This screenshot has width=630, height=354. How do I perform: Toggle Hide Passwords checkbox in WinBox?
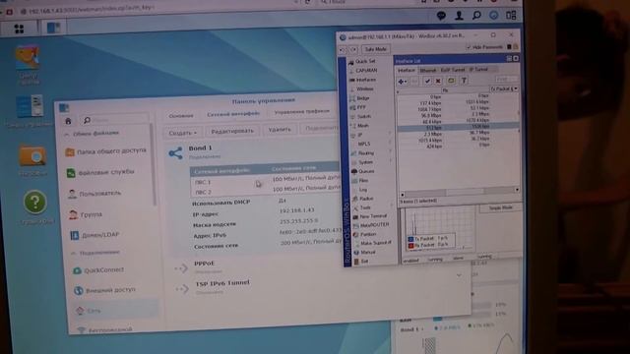coord(469,47)
